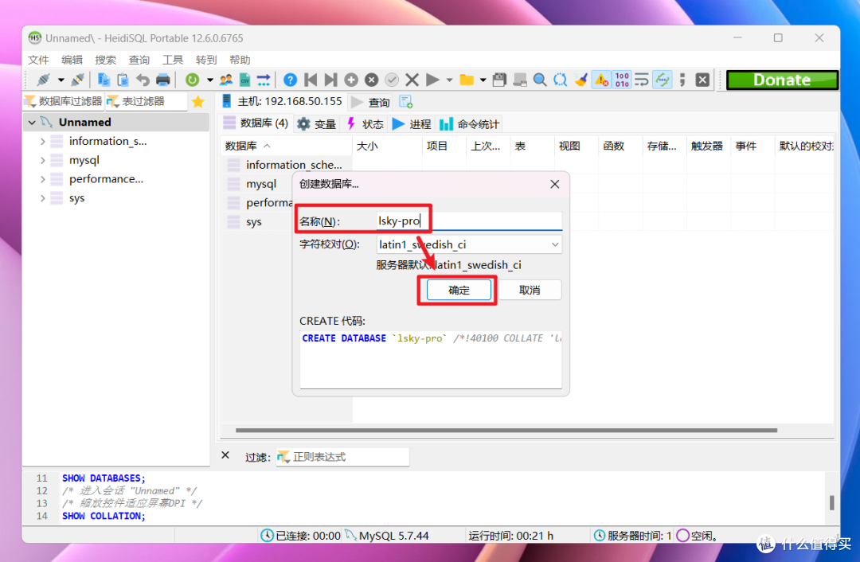The image size is (860, 562).
Task: Click the 正则表达式 filter field
Action: (342, 457)
